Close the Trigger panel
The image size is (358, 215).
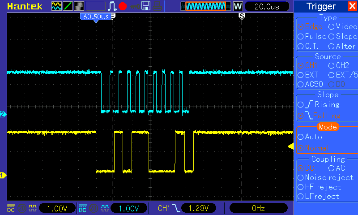[353, 6]
